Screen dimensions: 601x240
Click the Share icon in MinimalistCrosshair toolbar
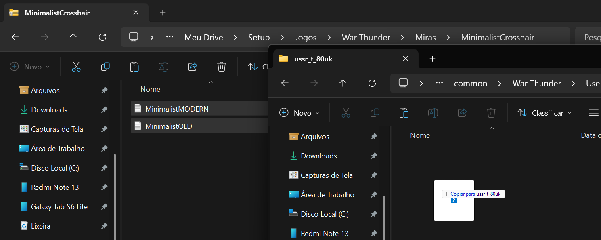click(x=193, y=67)
